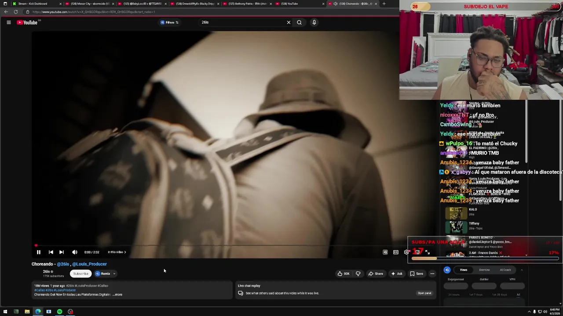Open a new browser tab
Viewport: 563px width, 316px height.
pyautogui.click(x=384, y=4)
